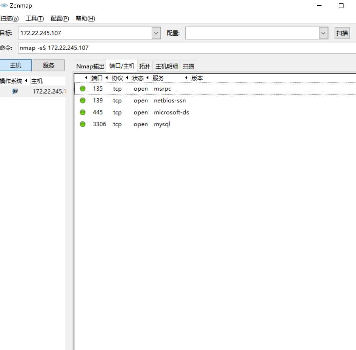Click port number 139
356x350 pixels.
pos(98,100)
